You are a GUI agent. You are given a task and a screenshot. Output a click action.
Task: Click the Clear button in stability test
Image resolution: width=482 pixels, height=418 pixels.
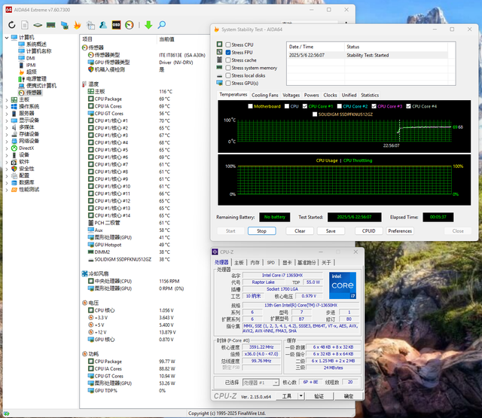coord(300,230)
